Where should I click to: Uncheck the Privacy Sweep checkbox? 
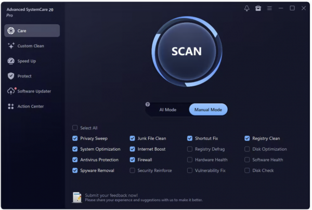tap(75, 138)
